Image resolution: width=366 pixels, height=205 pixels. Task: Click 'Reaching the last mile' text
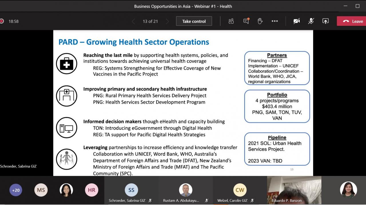tap(108, 55)
